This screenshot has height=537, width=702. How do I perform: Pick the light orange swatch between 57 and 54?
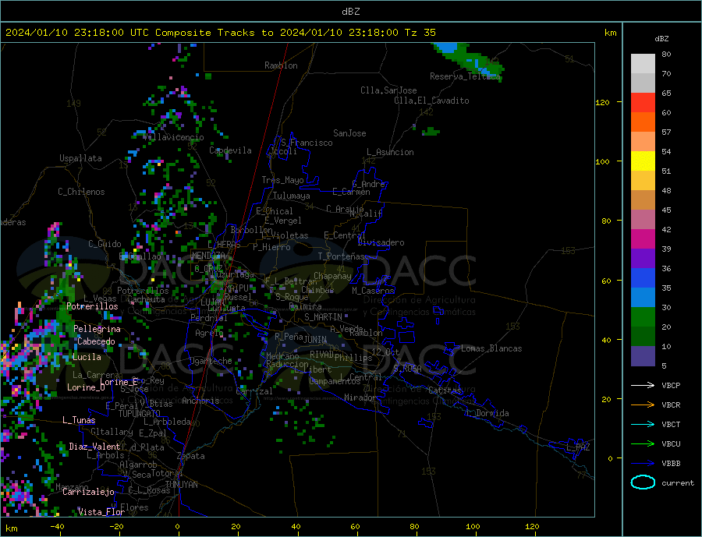pyautogui.click(x=643, y=141)
